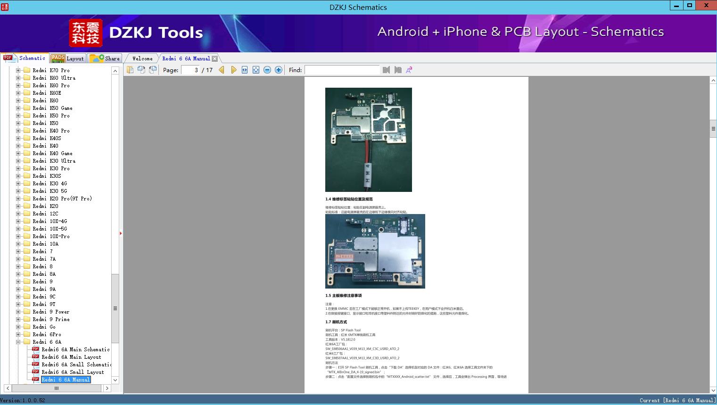Select the Redmi K60E folder

tap(47, 93)
